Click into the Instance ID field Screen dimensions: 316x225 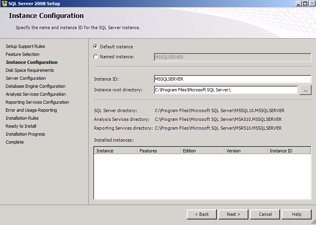tap(232, 79)
